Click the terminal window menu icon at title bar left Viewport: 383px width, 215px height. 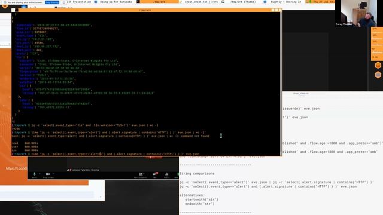point(17,10)
